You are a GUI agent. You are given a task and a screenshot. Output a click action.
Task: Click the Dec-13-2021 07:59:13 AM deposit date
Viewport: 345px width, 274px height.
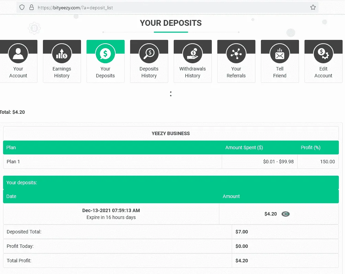tap(111, 210)
